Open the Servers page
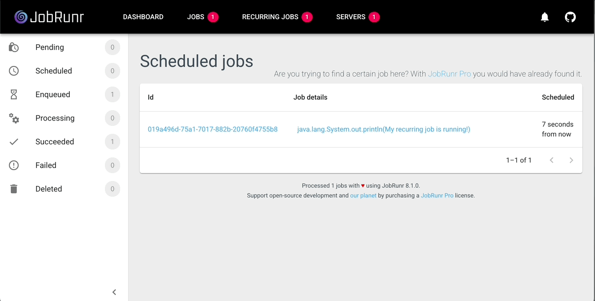Viewport: 595px width, 301px height. (351, 17)
